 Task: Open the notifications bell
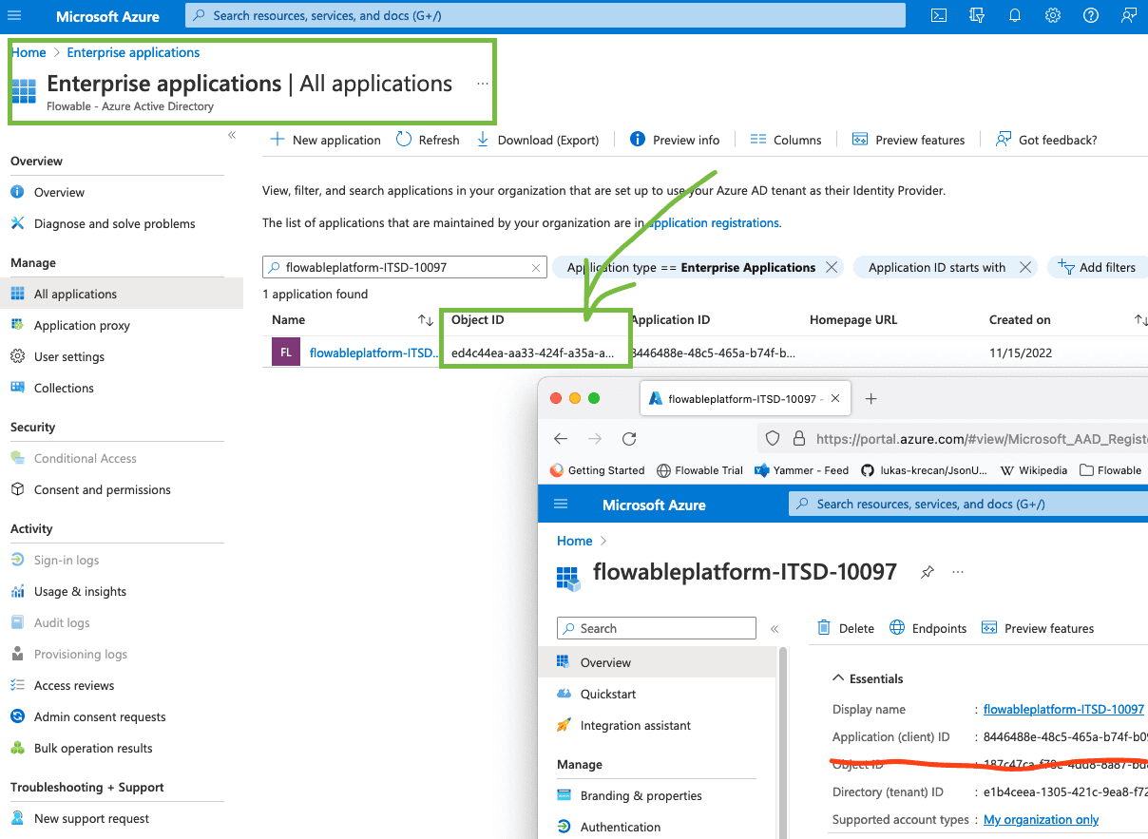click(1014, 15)
